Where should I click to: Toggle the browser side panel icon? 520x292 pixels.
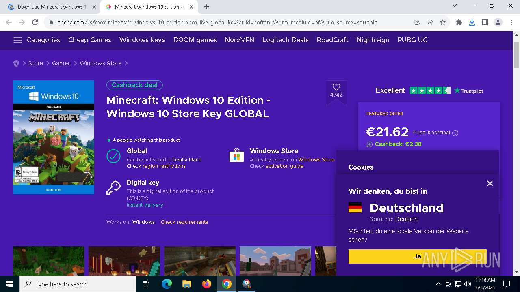pos(485,22)
